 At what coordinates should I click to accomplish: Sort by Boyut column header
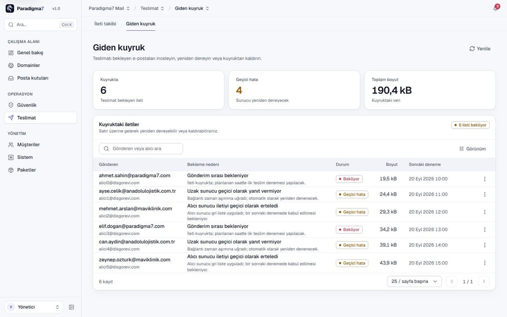tap(392, 164)
